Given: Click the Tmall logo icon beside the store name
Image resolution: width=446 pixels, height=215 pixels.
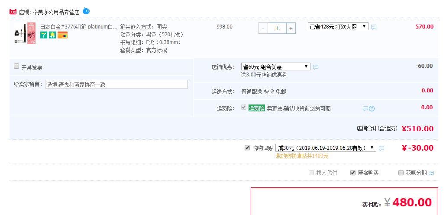Looking at the screenshot, I should pyautogui.click(x=13, y=12).
